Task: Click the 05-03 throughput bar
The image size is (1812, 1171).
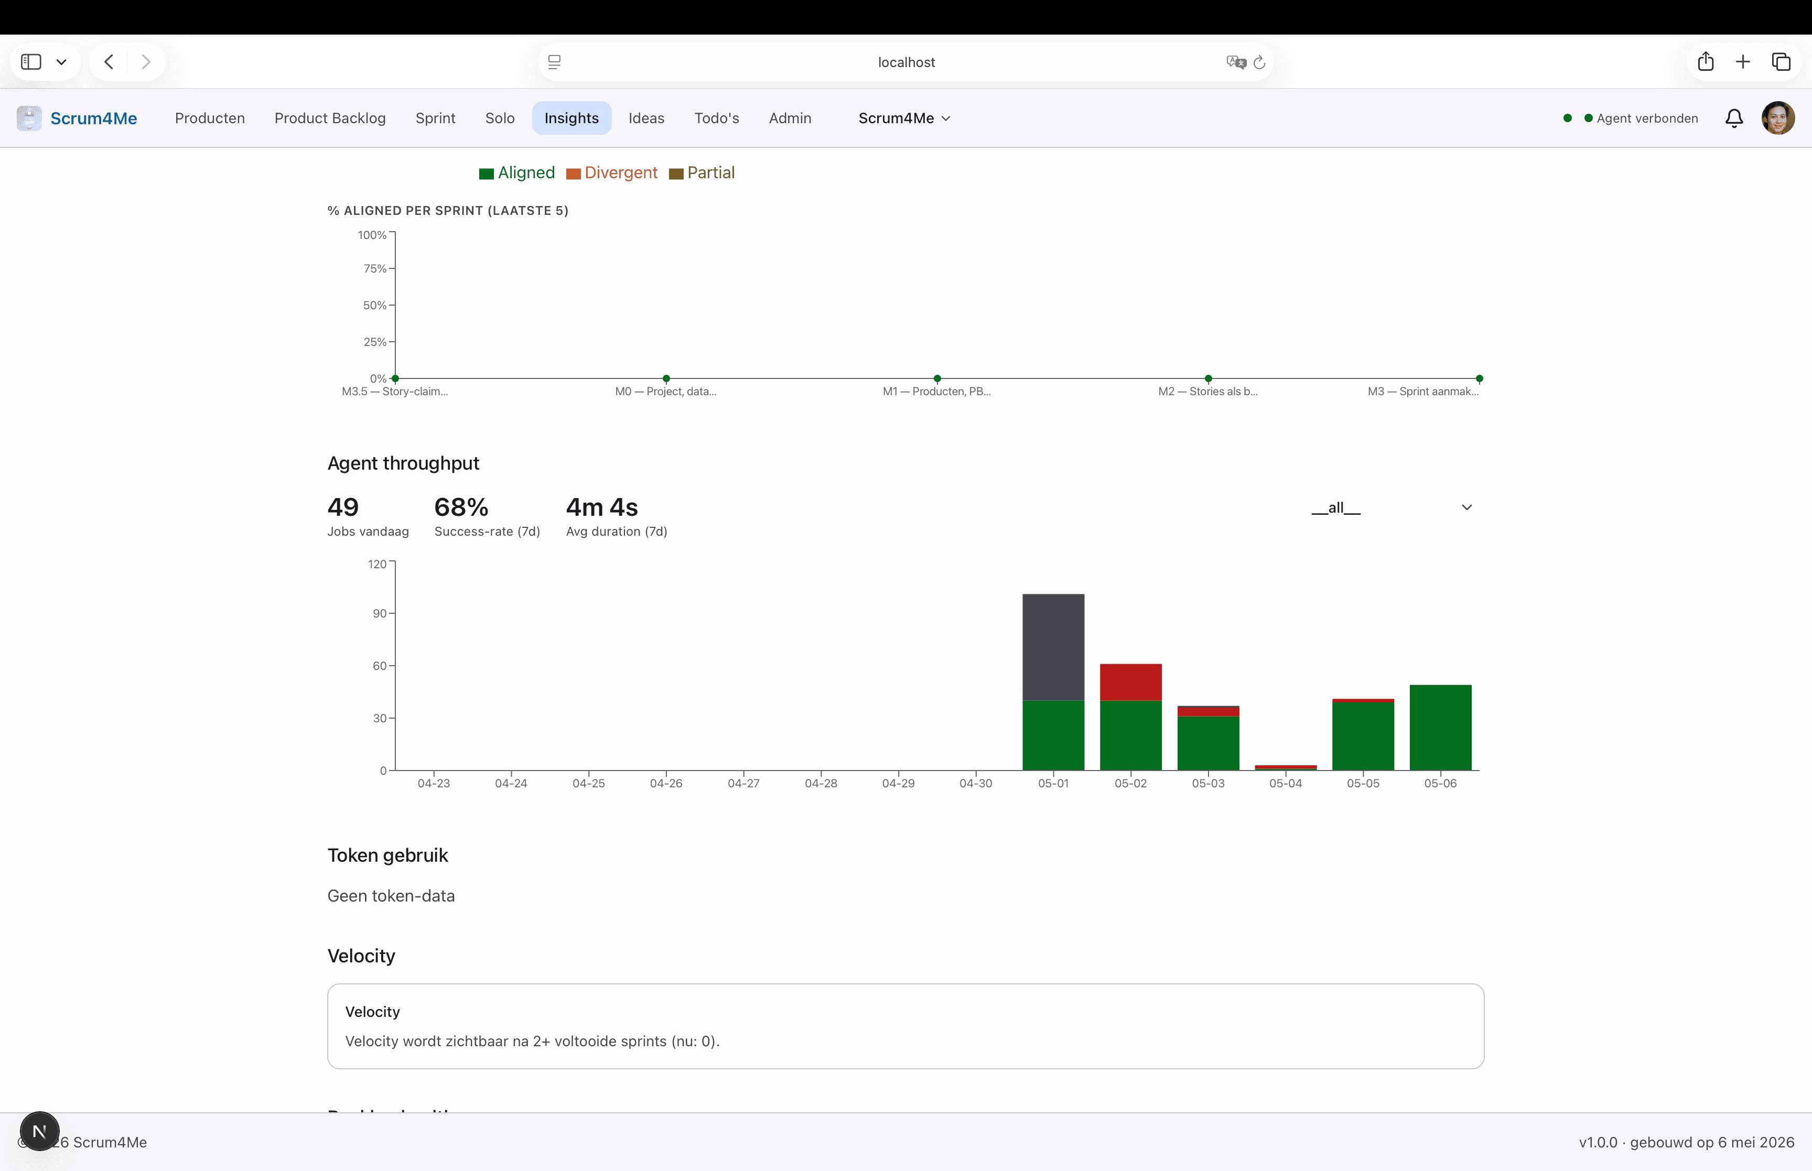Action: coord(1208,738)
